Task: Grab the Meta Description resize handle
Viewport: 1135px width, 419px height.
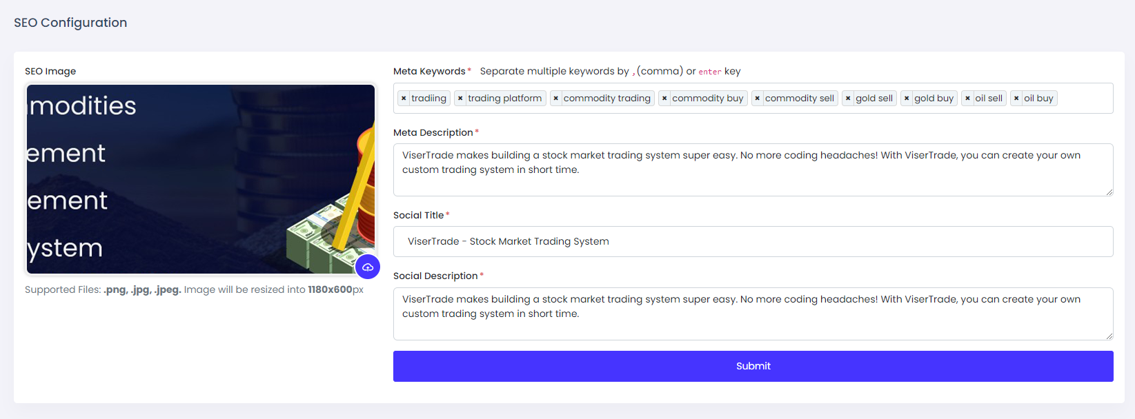Action: click(x=1109, y=192)
